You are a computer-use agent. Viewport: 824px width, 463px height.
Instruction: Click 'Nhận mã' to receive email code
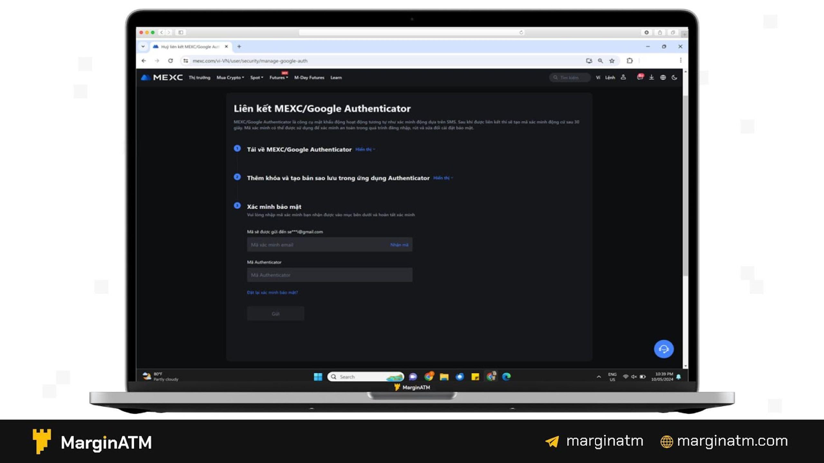click(x=399, y=245)
